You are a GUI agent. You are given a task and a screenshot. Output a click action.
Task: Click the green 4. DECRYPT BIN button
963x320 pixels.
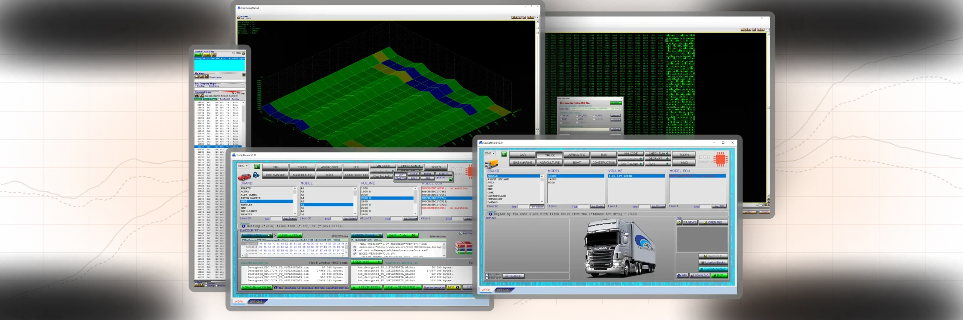pyautogui.click(x=366, y=287)
